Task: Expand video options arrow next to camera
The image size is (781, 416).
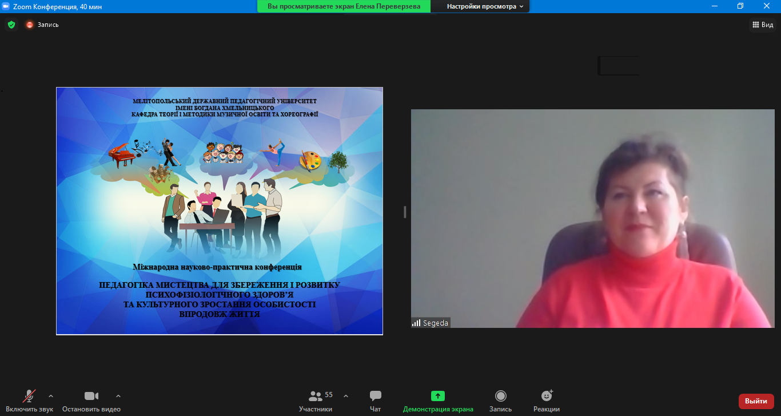Action: (118, 395)
